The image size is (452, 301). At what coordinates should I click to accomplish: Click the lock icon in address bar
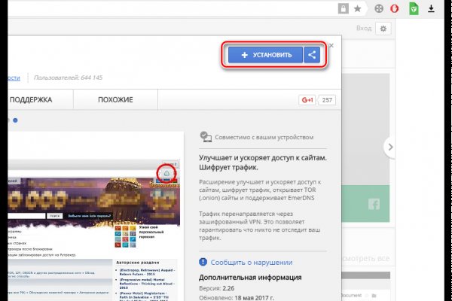point(343,9)
